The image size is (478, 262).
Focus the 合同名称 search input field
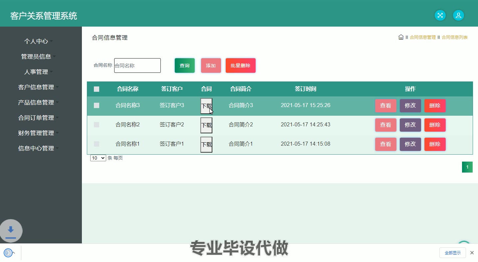137,65
